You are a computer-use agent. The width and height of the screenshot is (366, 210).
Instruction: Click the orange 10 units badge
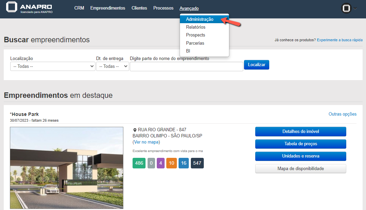[x=171, y=163]
